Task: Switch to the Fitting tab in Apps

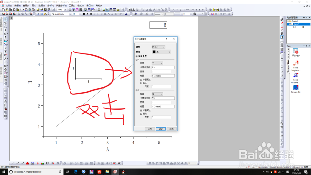Action: (x=288, y=69)
